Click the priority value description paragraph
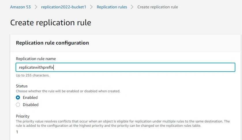This screenshot has height=140, width=242. point(123,123)
